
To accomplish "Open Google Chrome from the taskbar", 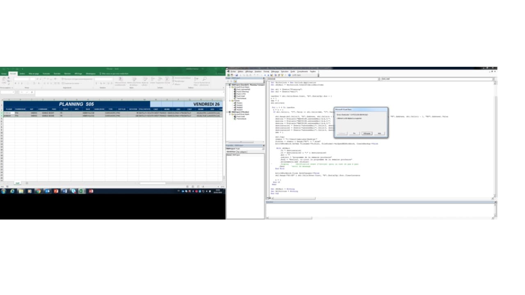I will pyautogui.click(x=38, y=191).
